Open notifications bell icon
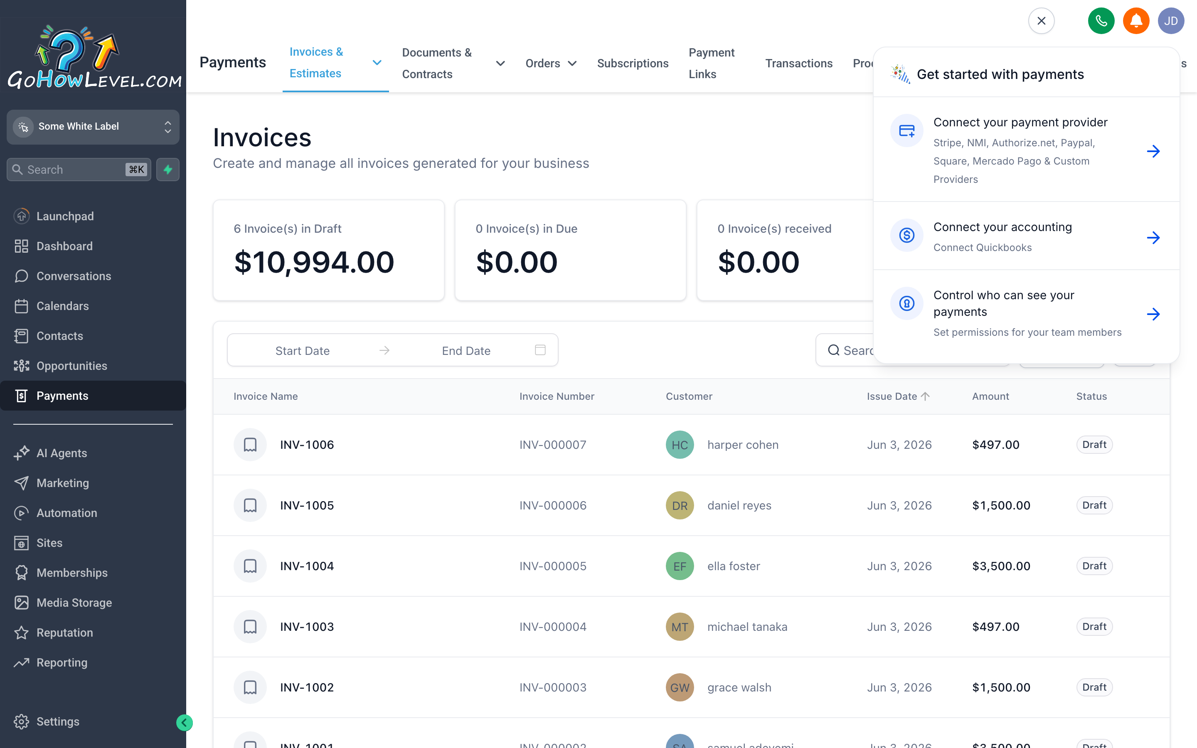 click(x=1136, y=21)
